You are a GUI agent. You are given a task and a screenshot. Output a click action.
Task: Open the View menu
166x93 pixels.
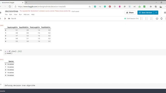point(16,14)
